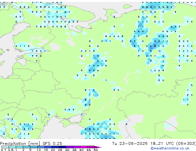This screenshot has width=196, height=151.
Task: Select the legend swatch between 0.1 and 0.5
Action: point(5,147)
